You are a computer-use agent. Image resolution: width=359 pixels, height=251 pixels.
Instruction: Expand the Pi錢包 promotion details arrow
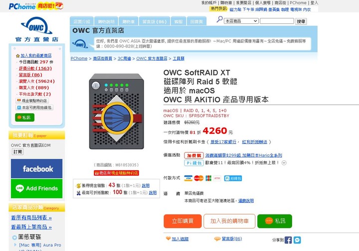pos(284,163)
